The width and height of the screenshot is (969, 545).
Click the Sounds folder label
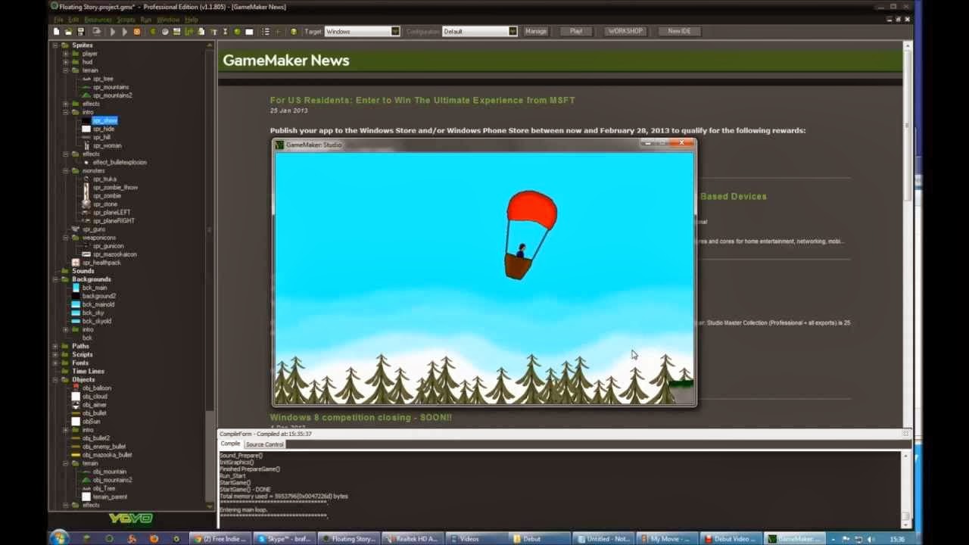[x=83, y=271]
